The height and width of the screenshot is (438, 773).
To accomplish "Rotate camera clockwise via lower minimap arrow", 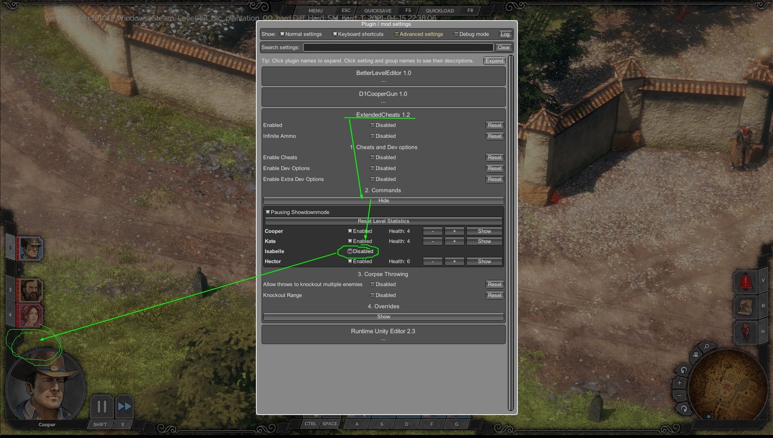I will (684, 409).
